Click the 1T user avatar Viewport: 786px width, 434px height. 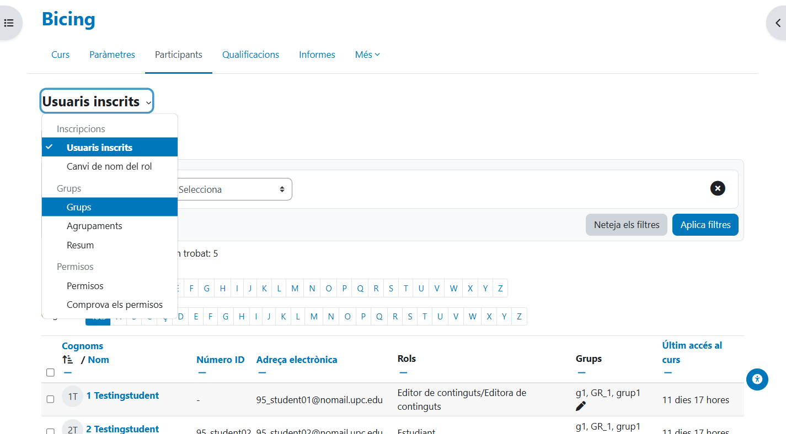click(72, 396)
